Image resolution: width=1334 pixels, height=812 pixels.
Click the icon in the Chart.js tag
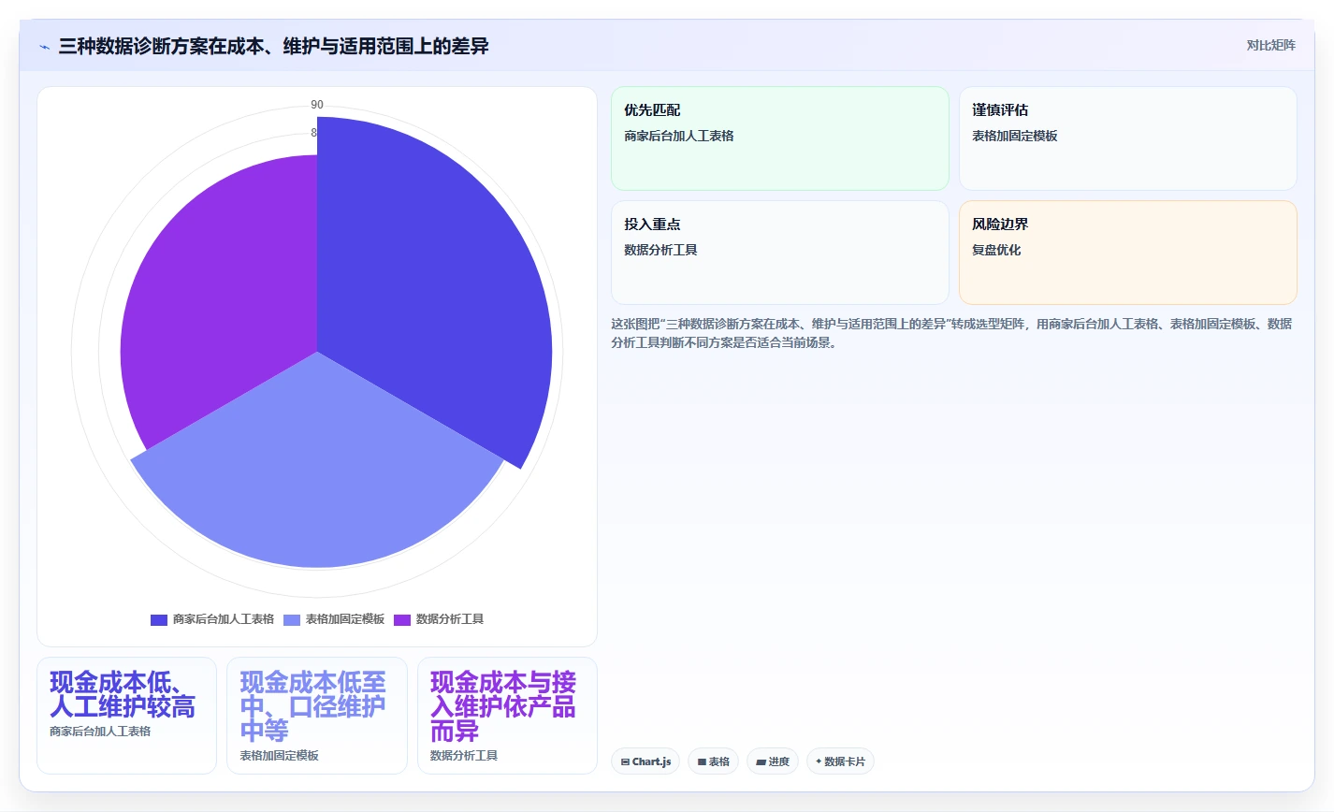click(x=625, y=762)
